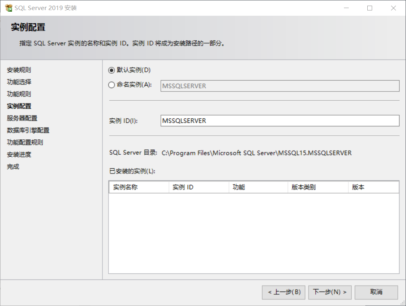
Task: Click the 下一步(N) button
Action: [x=329, y=292]
